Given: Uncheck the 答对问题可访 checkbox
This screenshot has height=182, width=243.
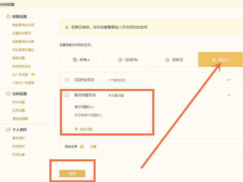Looking at the screenshot, I should click(x=67, y=95).
